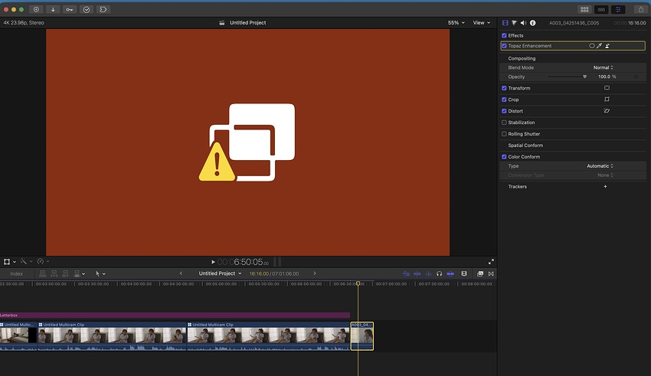The width and height of the screenshot is (651, 376).
Task: Open the viewer zoom 55% dropdown
Action: (x=456, y=23)
